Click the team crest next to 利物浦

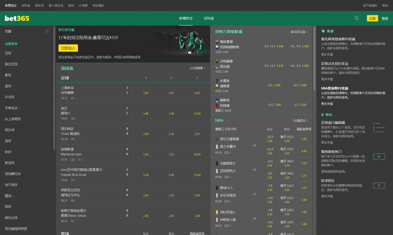click(217, 104)
